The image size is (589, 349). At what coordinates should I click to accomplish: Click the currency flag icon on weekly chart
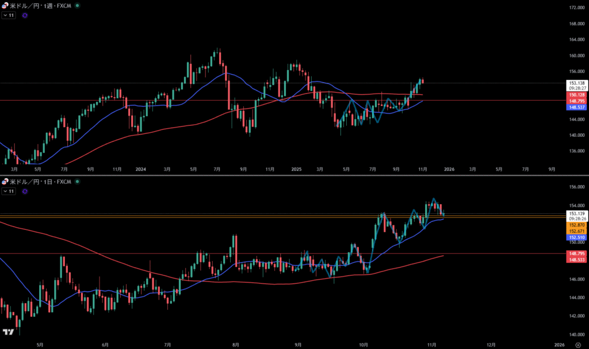tap(5, 5)
